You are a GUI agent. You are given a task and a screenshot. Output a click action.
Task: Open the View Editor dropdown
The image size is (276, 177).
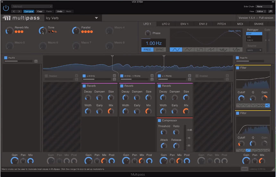click(261, 12)
